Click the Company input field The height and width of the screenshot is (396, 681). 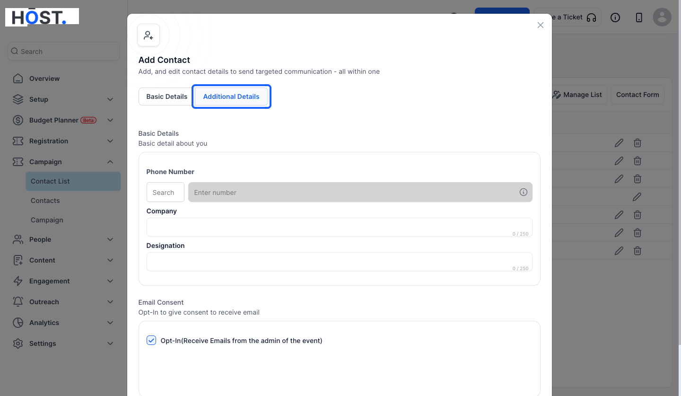pos(340,227)
